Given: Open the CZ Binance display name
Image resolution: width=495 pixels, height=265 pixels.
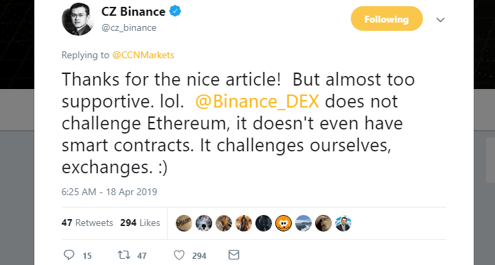Looking at the screenshot, I should [133, 12].
